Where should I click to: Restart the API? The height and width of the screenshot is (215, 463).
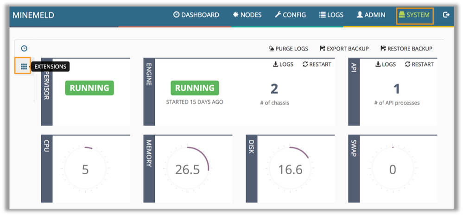[x=419, y=64]
